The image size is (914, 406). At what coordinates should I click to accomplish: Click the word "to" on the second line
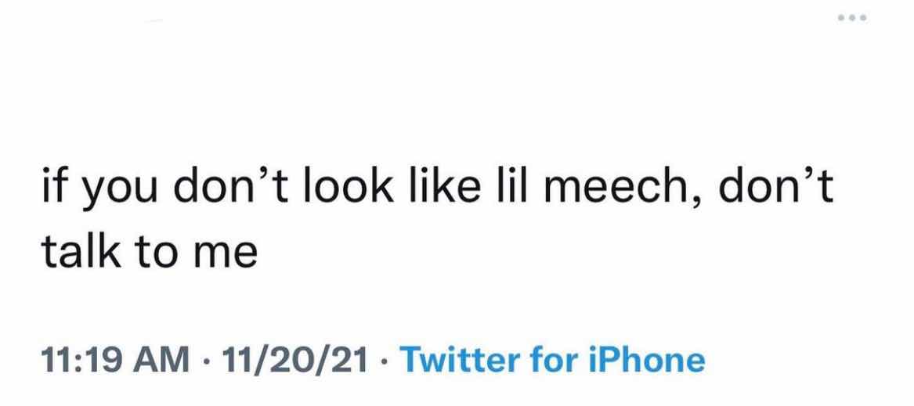tap(157, 255)
